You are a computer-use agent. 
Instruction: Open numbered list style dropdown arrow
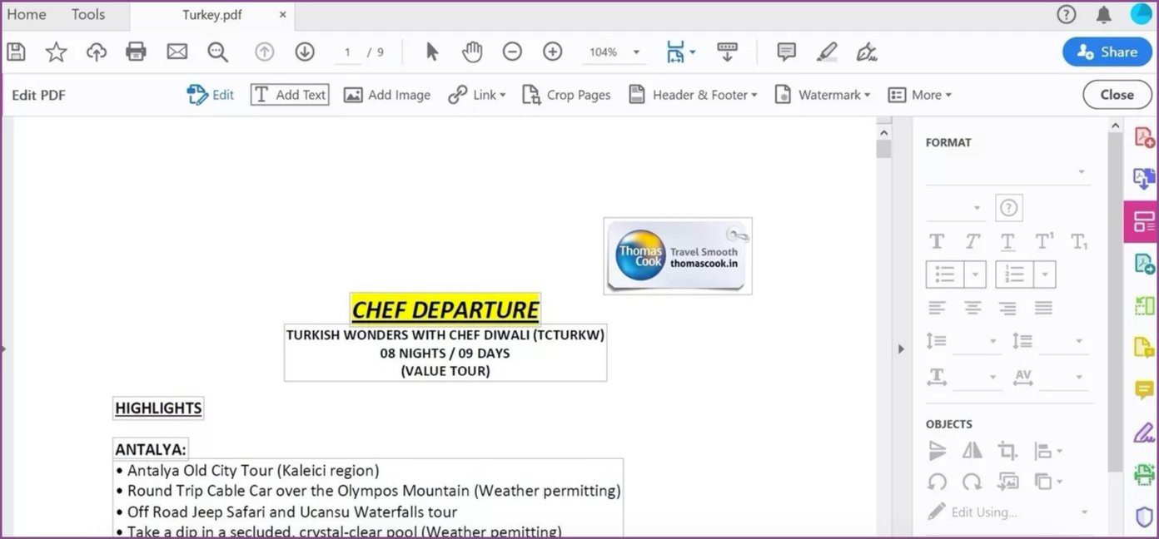tap(1046, 274)
